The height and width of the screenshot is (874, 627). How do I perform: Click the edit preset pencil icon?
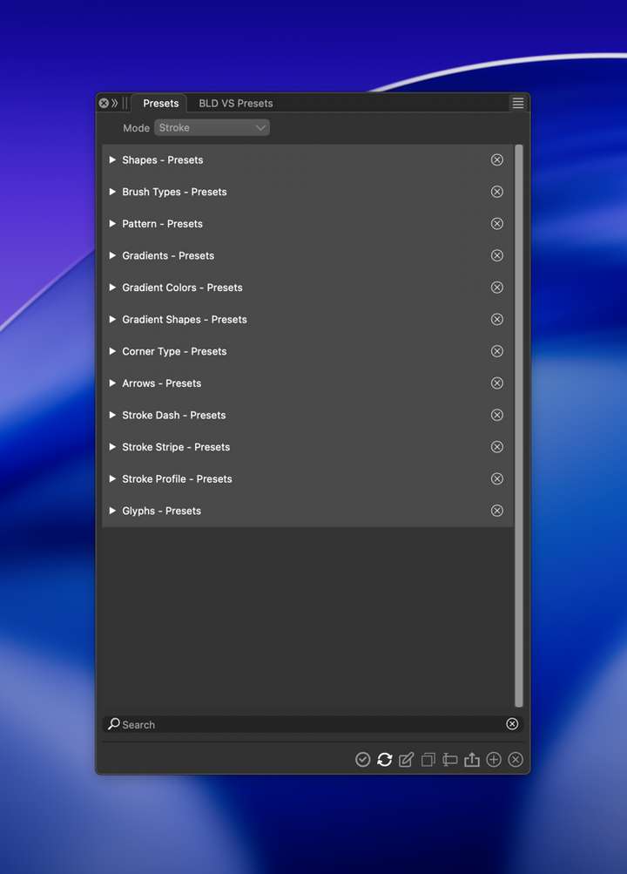click(x=407, y=760)
